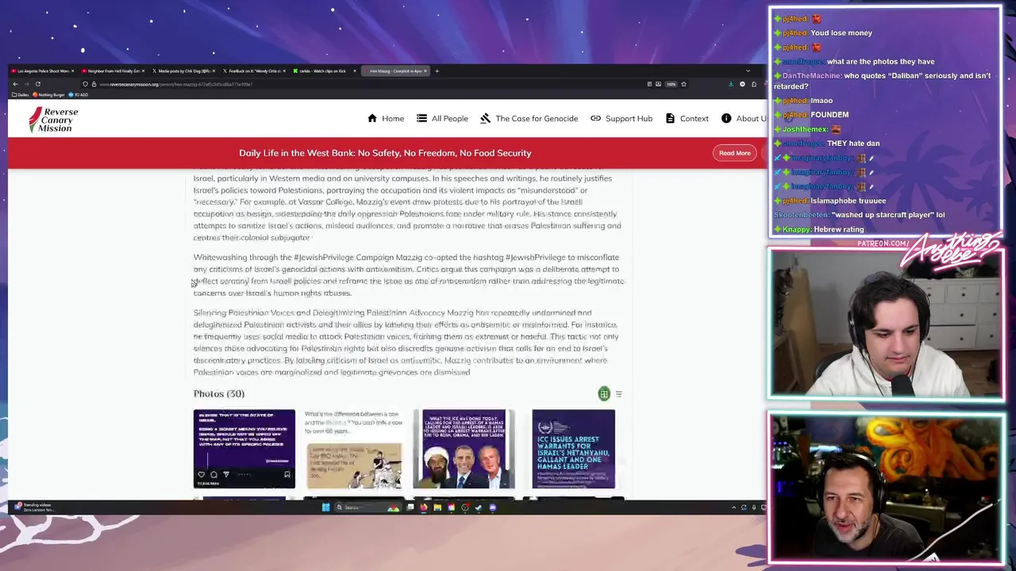
Task: Open the ICC issues arrest warrants thumbnail
Action: [x=573, y=449]
